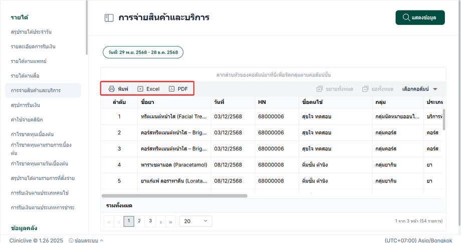The height and width of the screenshot is (243, 461).
Task: Click the table vertical scrollbar thumb
Action: pyautogui.click(x=444, y=119)
